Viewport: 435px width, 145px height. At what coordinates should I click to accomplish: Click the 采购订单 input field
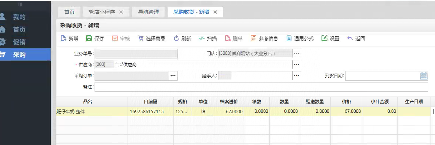(132, 76)
